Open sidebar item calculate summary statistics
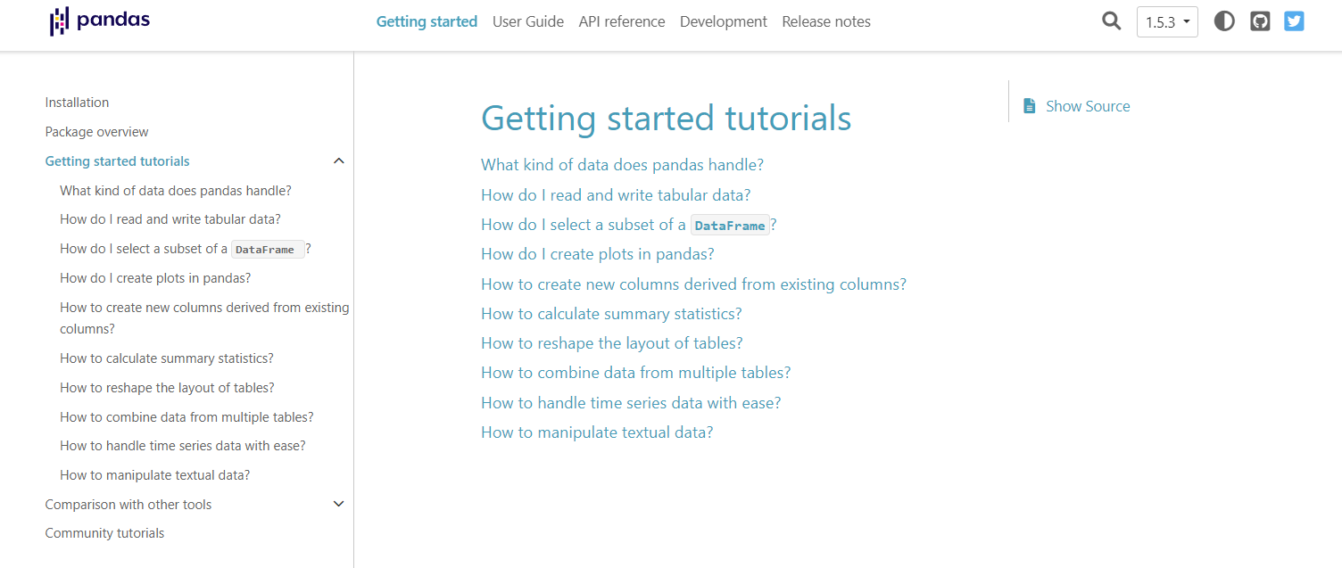The height and width of the screenshot is (568, 1342). pyautogui.click(x=167, y=358)
